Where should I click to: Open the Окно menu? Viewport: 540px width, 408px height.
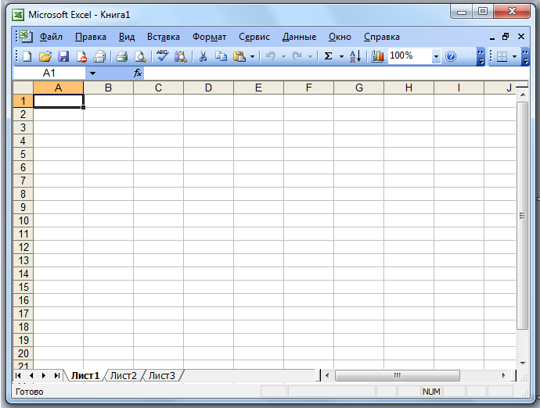pos(340,37)
